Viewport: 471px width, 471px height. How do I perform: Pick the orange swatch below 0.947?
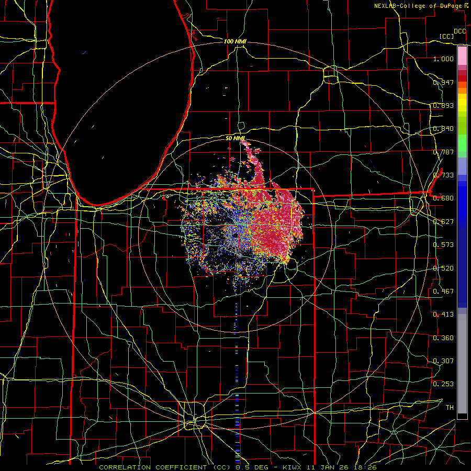click(462, 91)
